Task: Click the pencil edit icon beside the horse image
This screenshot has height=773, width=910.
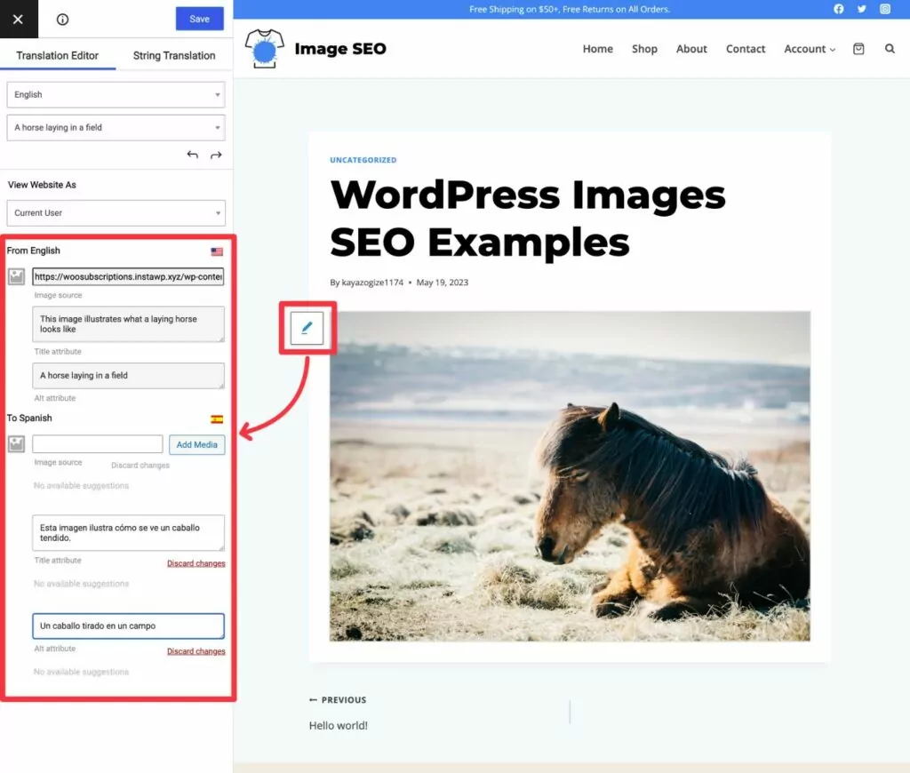Action: [x=307, y=329]
